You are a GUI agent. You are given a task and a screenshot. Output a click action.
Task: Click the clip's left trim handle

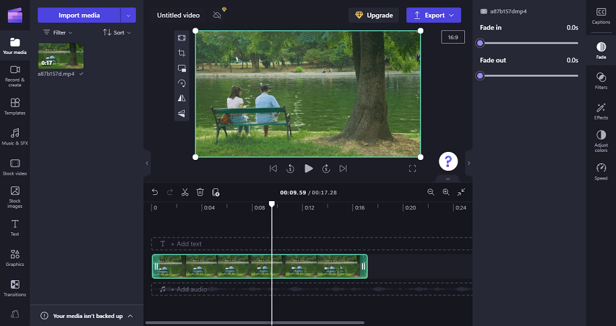[156, 266]
